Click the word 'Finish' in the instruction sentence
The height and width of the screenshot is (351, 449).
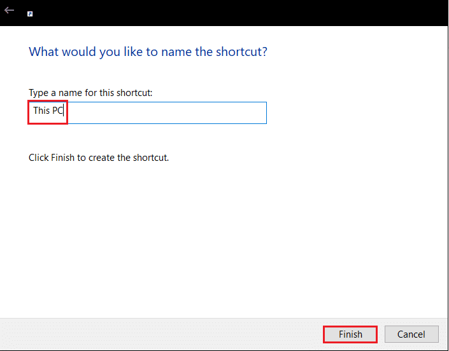tap(62, 158)
